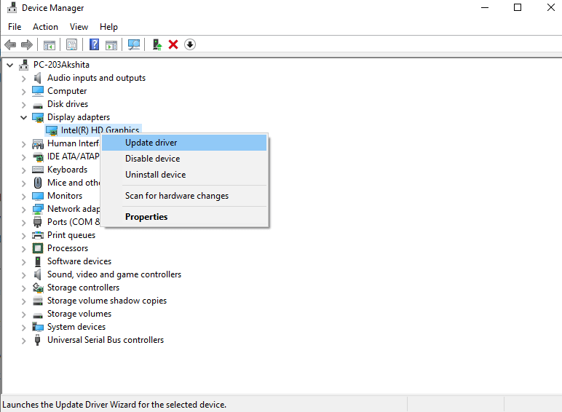562x412 pixels.
Task: Click the Forward arrow toolbar icon
Action: pos(27,45)
